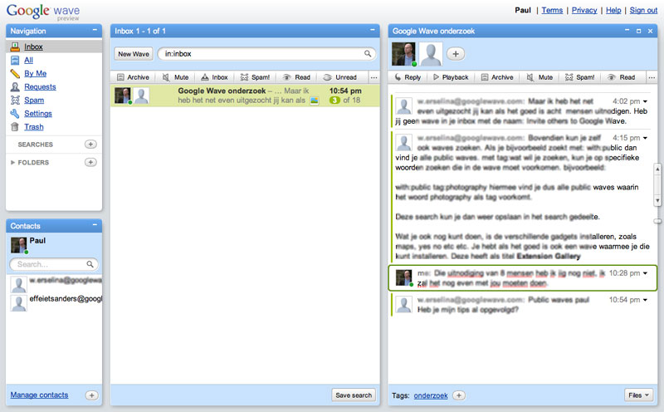Add participant to the wave
The image size is (664, 412).
point(456,54)
